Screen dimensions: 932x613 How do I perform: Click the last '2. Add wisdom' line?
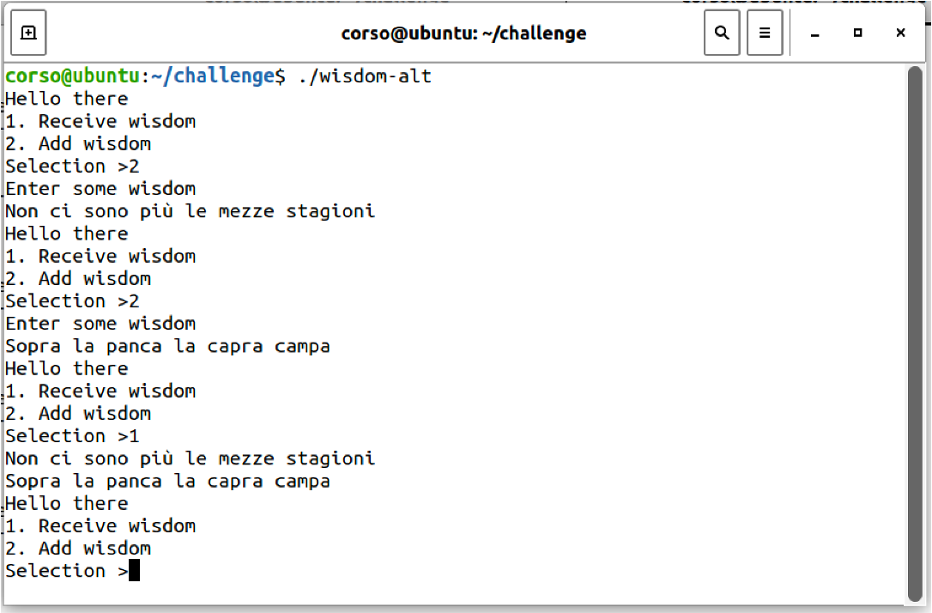78,549
